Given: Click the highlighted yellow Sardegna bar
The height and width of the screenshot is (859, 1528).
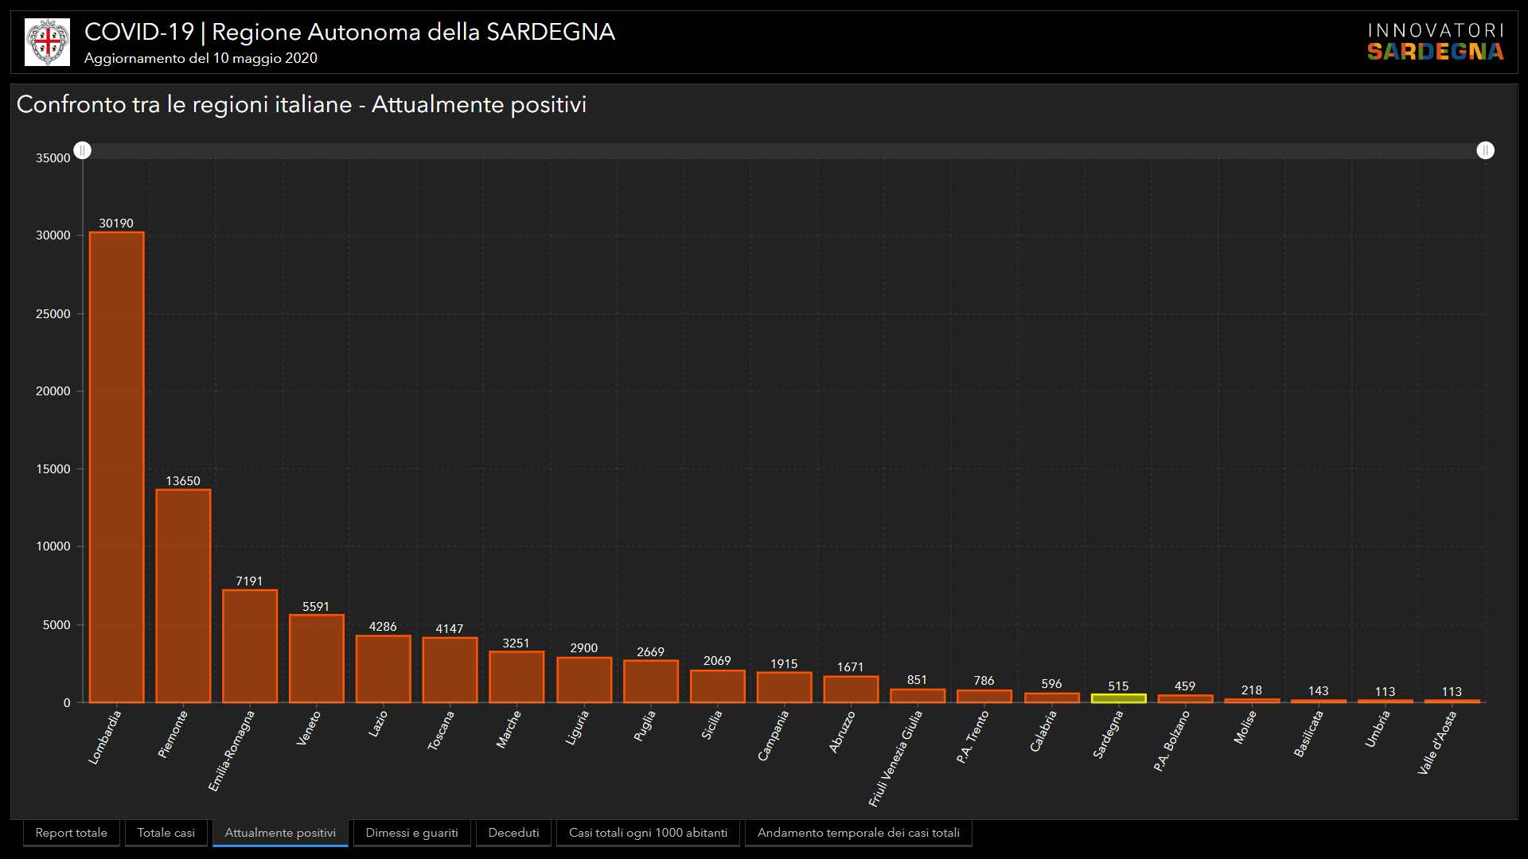Looking at the screenshot, I should pyautogui.click(x=1118, y=698).
